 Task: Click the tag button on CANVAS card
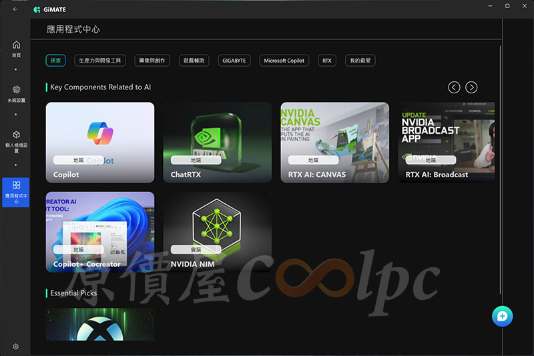click(x=313, y=160)
